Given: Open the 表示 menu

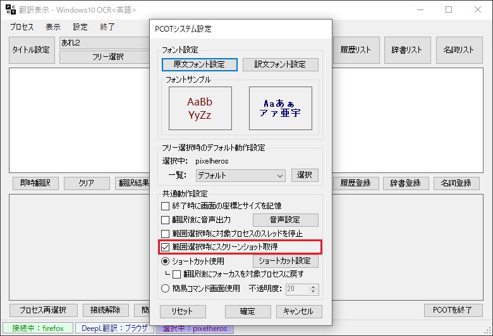Looking at the screenshot, I should coord(53,27).
